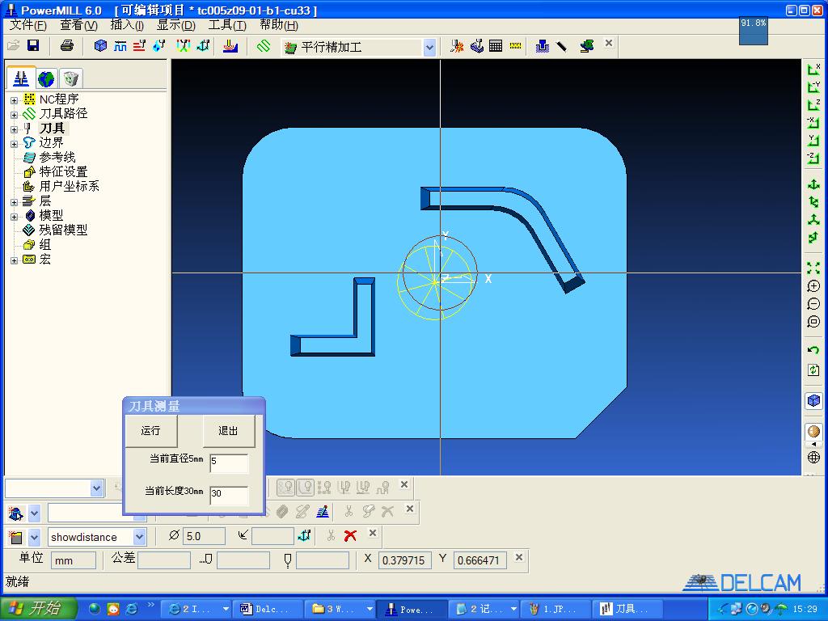The width and height of the screenshot is (828, 621).
Task: Open the 刀具 taskbar window
Action: pos(627,610)
